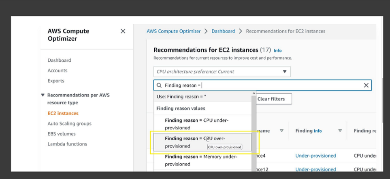Open Auto Scaling groups recommendations
The width and height of the screenshot is (390, 179).
pos(69,124)
